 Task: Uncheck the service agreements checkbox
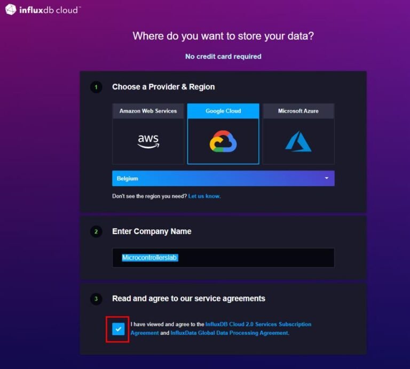click(x=119, y=329)
